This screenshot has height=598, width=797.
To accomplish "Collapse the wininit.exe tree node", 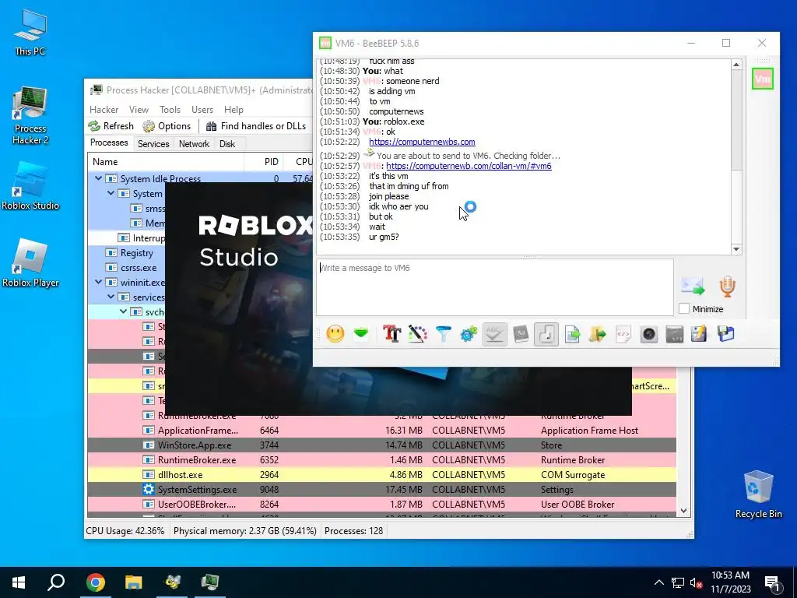I will click(x=98, y=282).
